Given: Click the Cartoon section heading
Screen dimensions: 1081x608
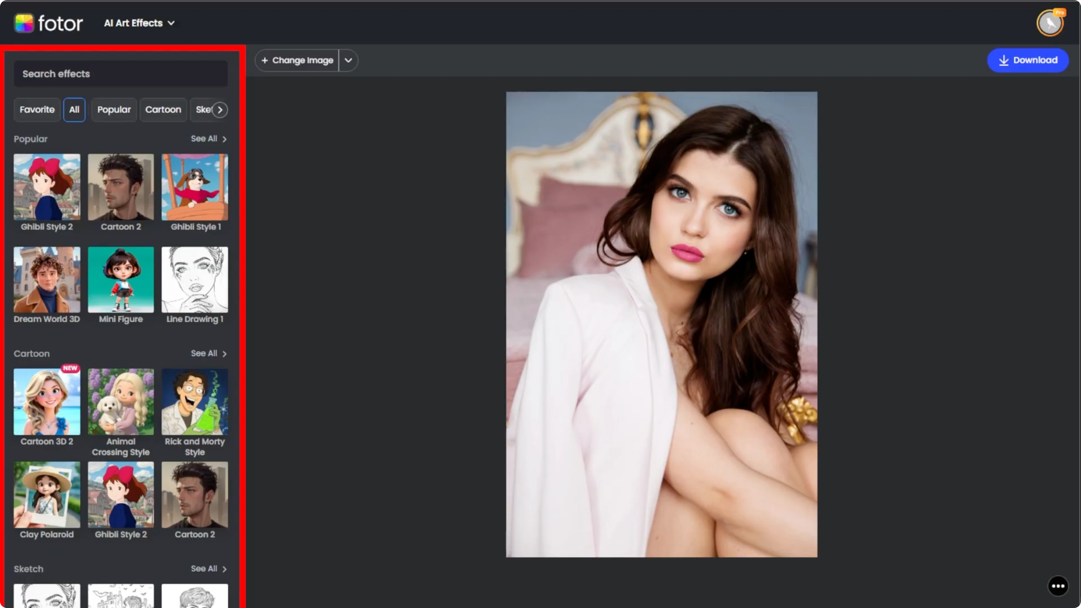Looking at the screenshot, I should [x=31, y=354].
